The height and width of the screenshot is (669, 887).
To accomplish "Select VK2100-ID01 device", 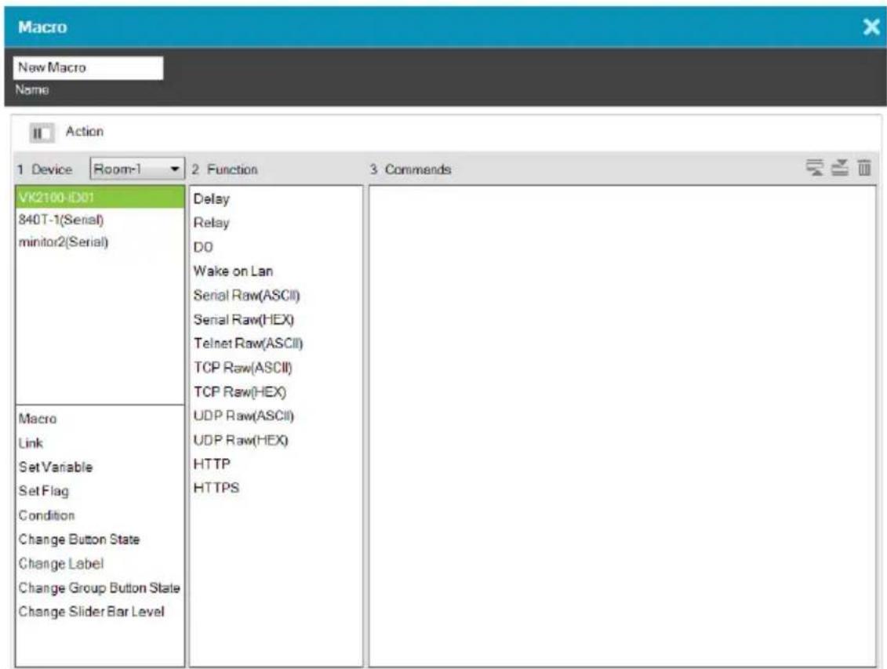I will click(x=100, y=198).
